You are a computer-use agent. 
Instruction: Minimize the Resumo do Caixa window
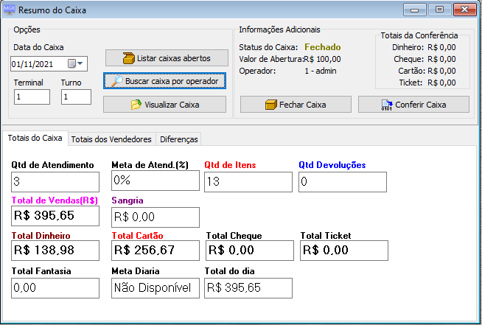point(420,10)
